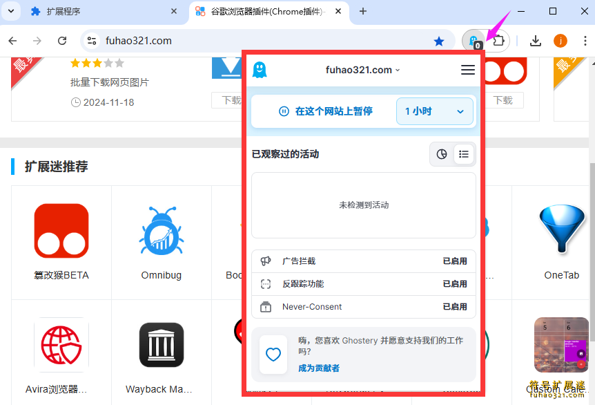Click Omnibug extension name
This screenshot has height=405, width=595.
(x=162, y=275)
